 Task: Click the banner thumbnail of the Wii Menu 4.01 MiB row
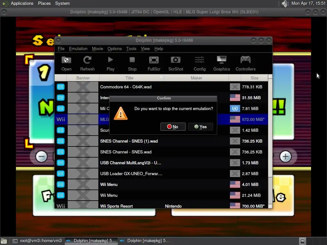83,184
